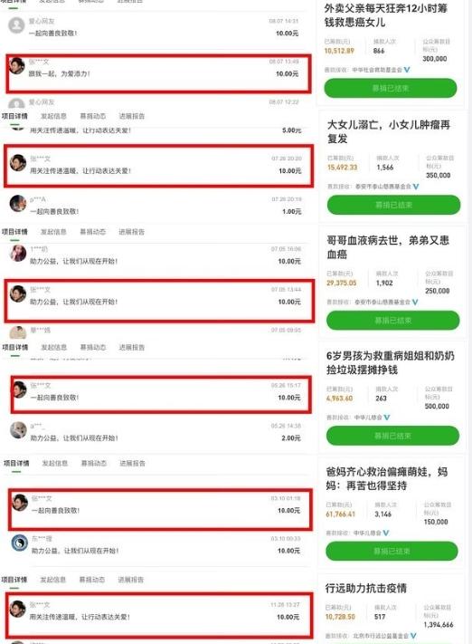Click 募捐已结束 button under 哥哥血液病去世 project

392,321
